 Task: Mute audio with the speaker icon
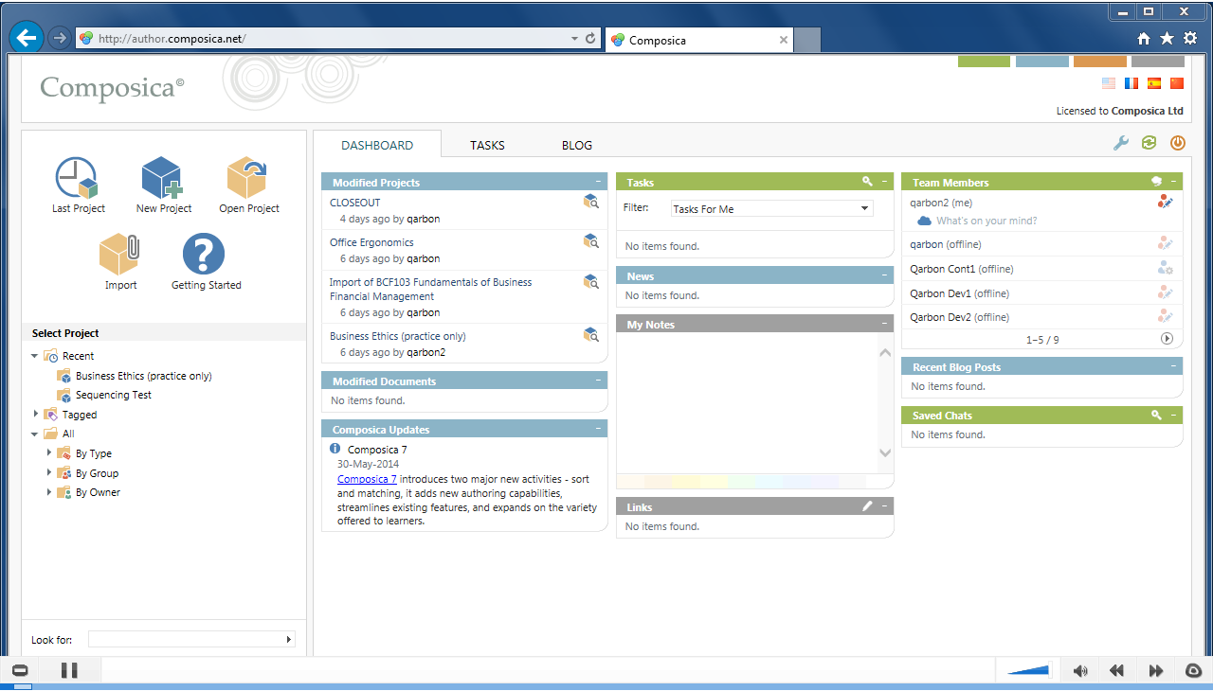(1080, 670)
